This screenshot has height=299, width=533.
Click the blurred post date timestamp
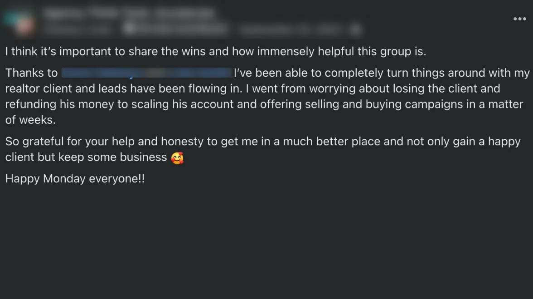290,30
